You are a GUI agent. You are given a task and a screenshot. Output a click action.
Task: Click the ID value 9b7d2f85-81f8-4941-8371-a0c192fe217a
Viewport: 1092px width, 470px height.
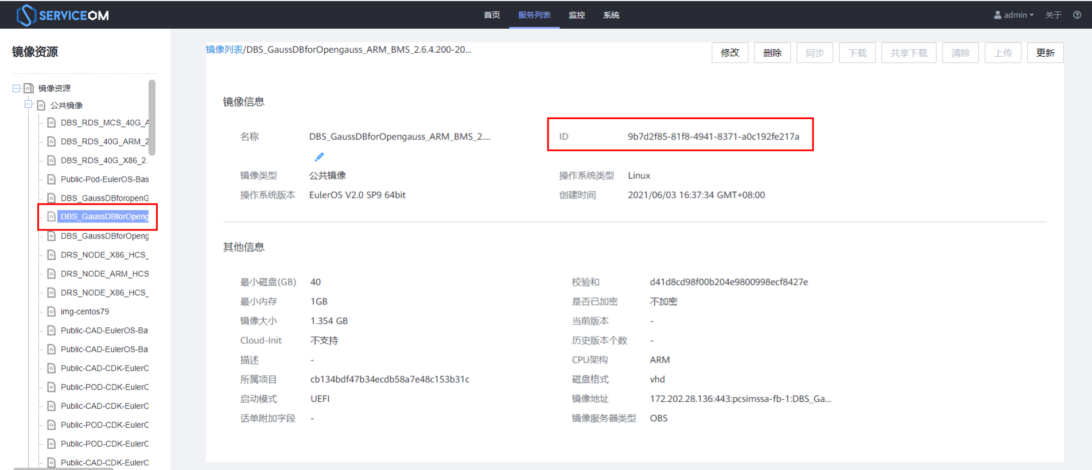point(713,136)
